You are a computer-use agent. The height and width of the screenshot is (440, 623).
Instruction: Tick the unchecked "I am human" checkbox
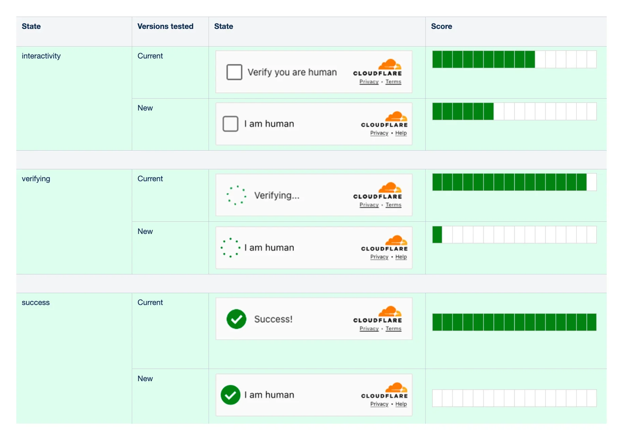(230, 124)
